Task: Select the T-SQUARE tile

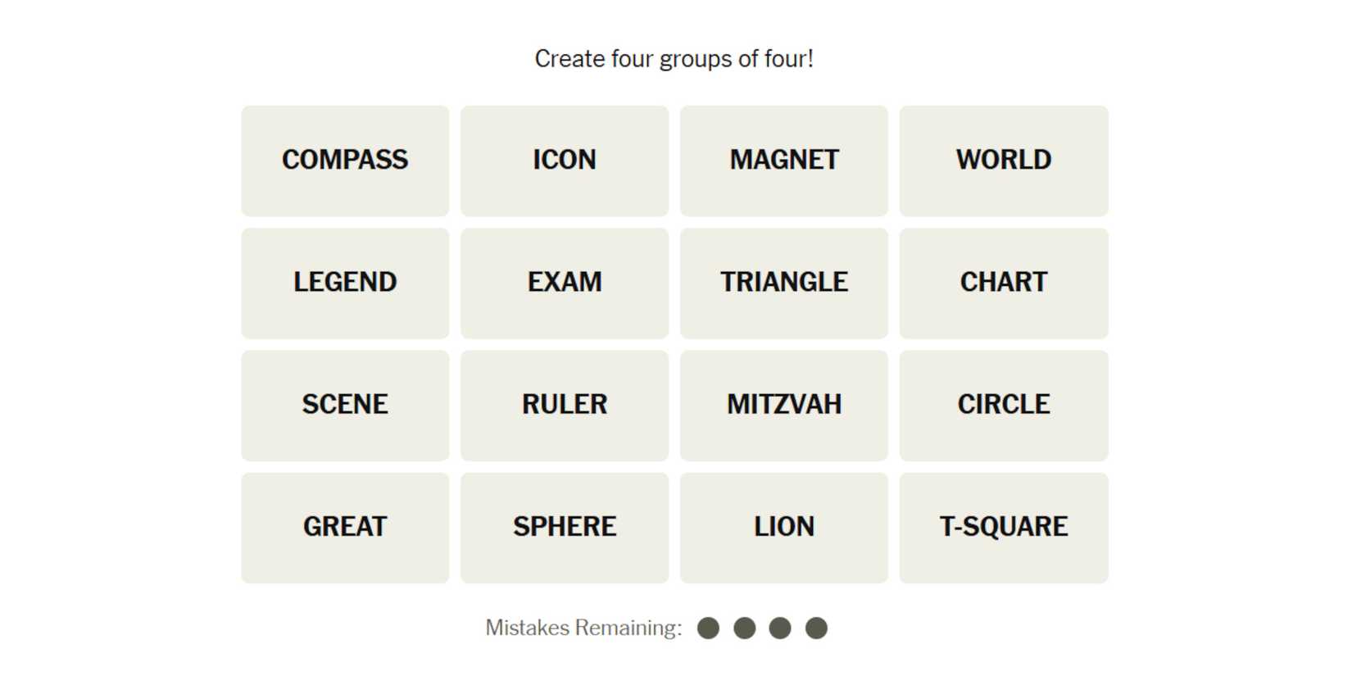Action: (1004, 527)
